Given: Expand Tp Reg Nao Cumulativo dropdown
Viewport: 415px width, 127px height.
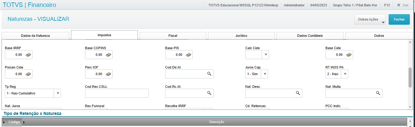Looking at the screenshot, I should [x=57, y=93].
